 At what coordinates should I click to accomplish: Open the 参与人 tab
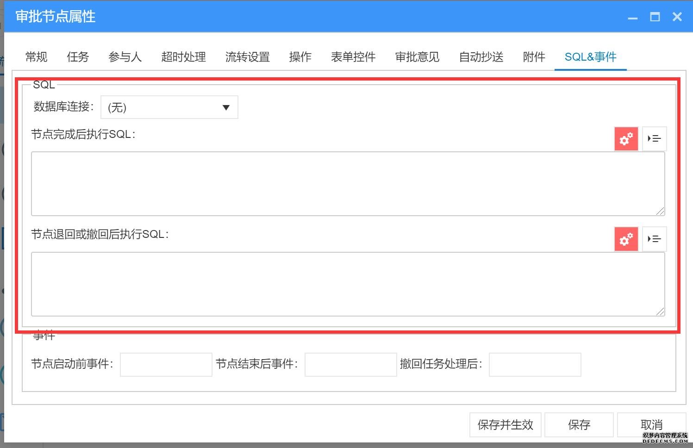coord(125,57)
